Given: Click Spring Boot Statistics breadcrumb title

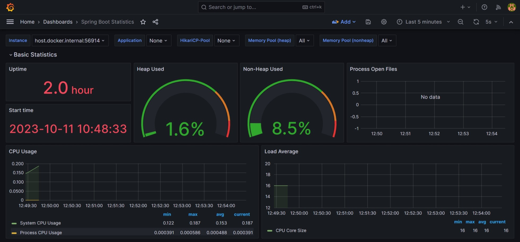Looking at the screenshot, I should click(108, 22).
